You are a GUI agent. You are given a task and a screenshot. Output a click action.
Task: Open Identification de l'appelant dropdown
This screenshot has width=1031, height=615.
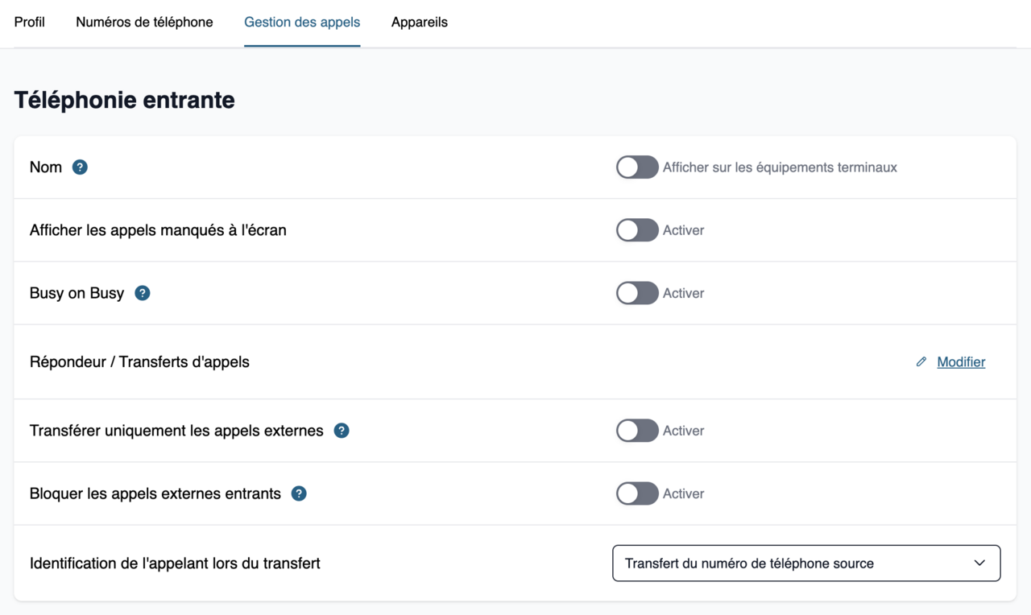click(x=806, y=563)
